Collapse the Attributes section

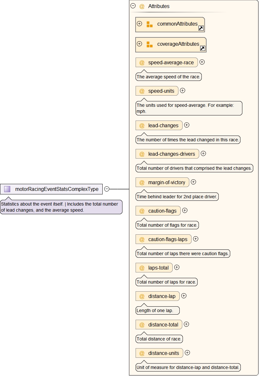pos(133,6)
